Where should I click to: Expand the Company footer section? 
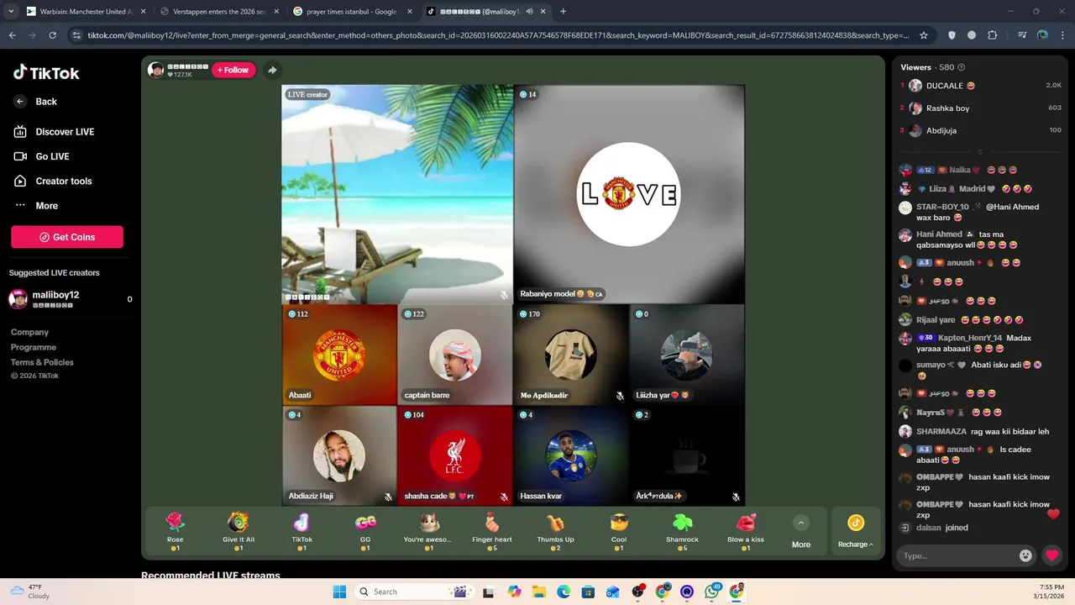point(29,333)
